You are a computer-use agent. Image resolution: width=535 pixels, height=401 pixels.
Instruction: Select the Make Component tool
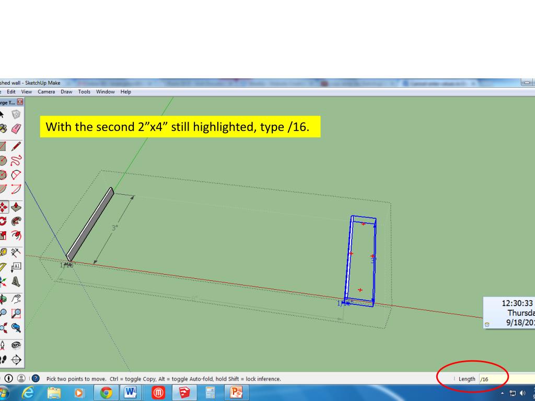tap(16, 114)
